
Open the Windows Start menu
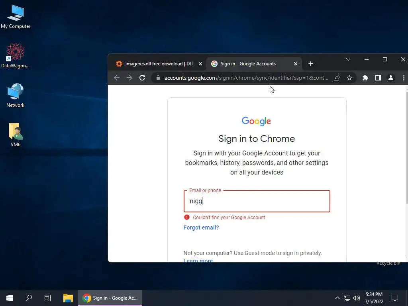pyautogui.click(x=10, y=298)
